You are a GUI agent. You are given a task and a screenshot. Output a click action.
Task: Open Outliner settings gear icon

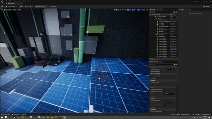[x=176, y=12]
